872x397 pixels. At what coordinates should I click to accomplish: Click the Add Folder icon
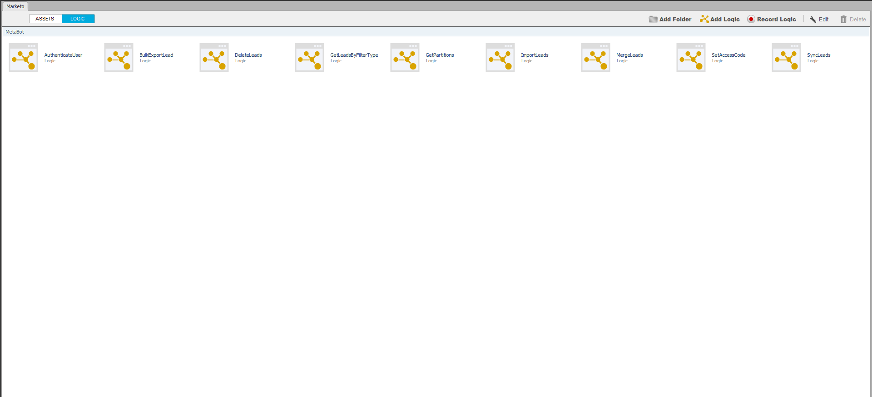pyautogui.click(x=653, y=19)
